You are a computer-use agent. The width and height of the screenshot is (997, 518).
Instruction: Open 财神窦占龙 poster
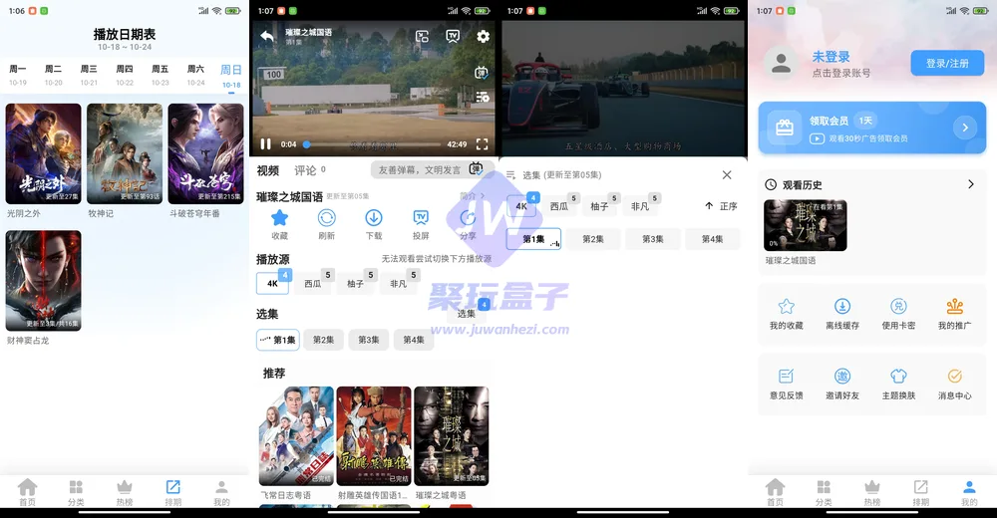pyautogui.click(x=43, y=280)
